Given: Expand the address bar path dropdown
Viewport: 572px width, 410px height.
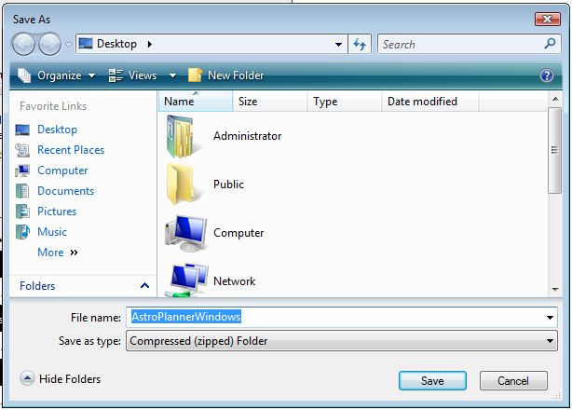Looking at the screenshot, I should 339,44.
